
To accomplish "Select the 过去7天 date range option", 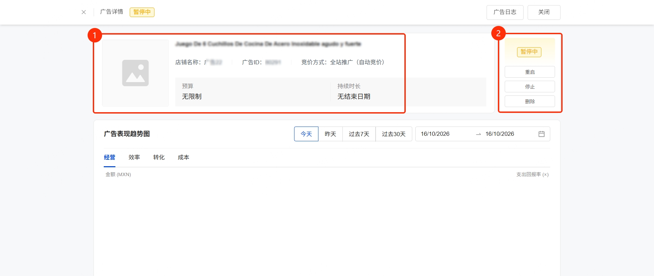I will pyautogui.click(x=359, y=134).
